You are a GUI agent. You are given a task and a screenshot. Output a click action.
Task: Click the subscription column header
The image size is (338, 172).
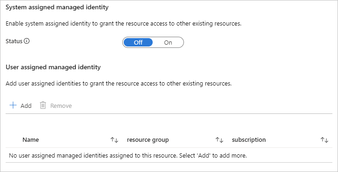tap(249, 140)
